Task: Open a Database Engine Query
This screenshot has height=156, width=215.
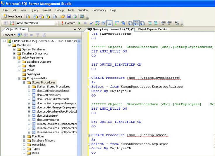Action: [28, 16]
